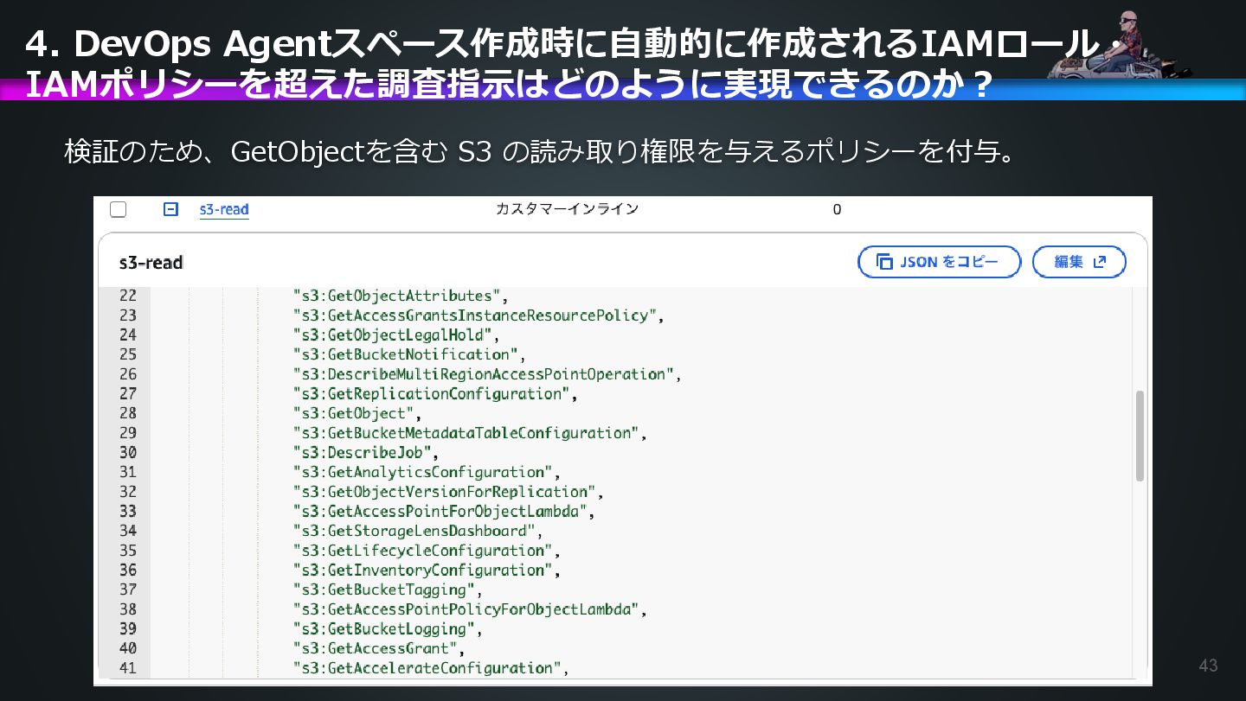Click the JSON viewer vertical scrollbar
1246x701 pixels.
tap(1140, 436)
